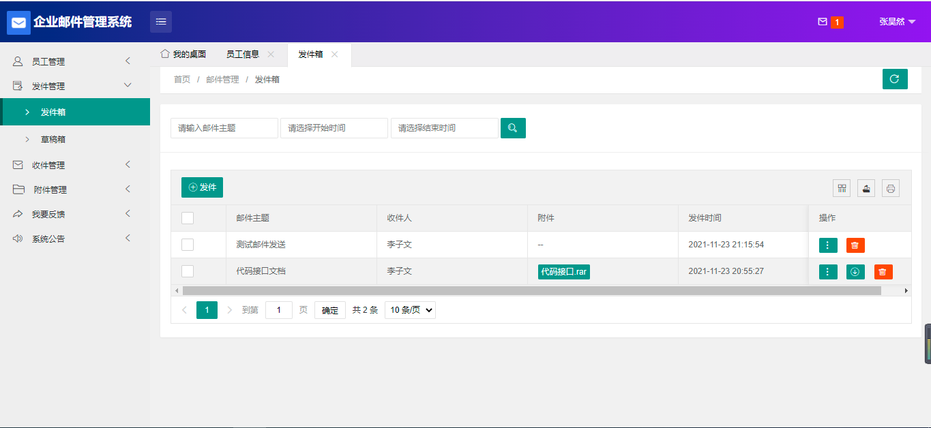
Task: Open the mail notification envelope icon
Action: tap(823, 22)
